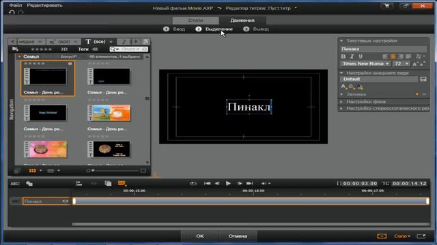The width and height of the screenshot is (437, 245).
Task: Switch to the Стили tab
Action: [x=195, y=20]
